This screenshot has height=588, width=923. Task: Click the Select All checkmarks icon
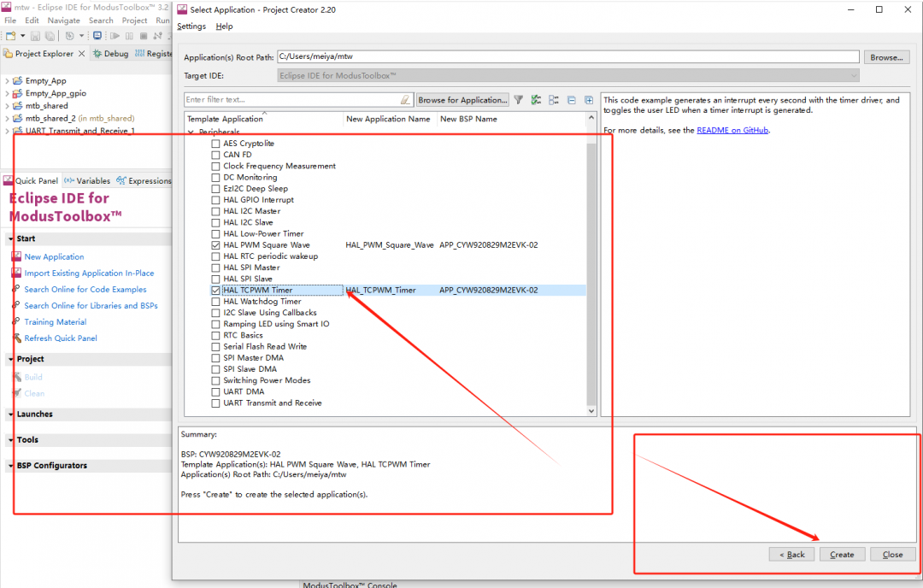(536, 99)
